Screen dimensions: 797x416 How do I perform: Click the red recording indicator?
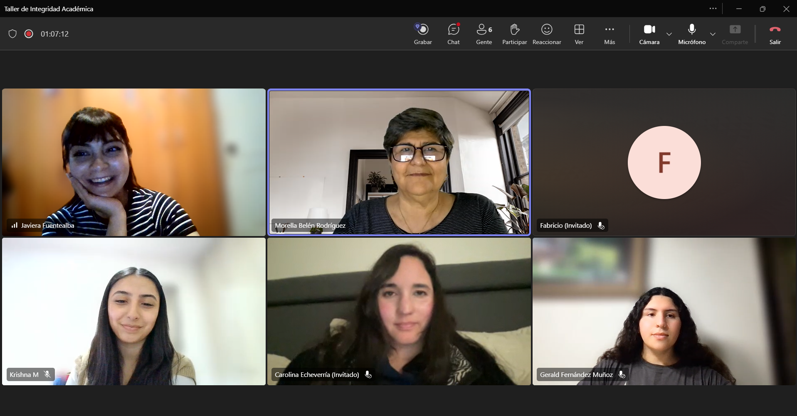[29, 34]
